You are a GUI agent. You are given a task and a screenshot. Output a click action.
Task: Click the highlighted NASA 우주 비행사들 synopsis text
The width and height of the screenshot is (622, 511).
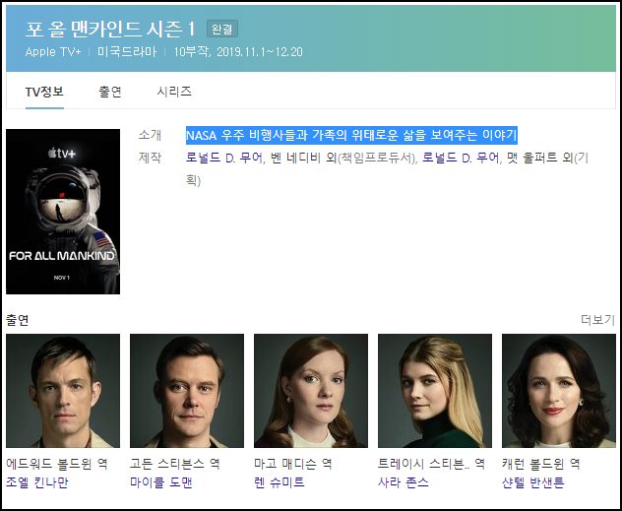(x=351, y=135)
